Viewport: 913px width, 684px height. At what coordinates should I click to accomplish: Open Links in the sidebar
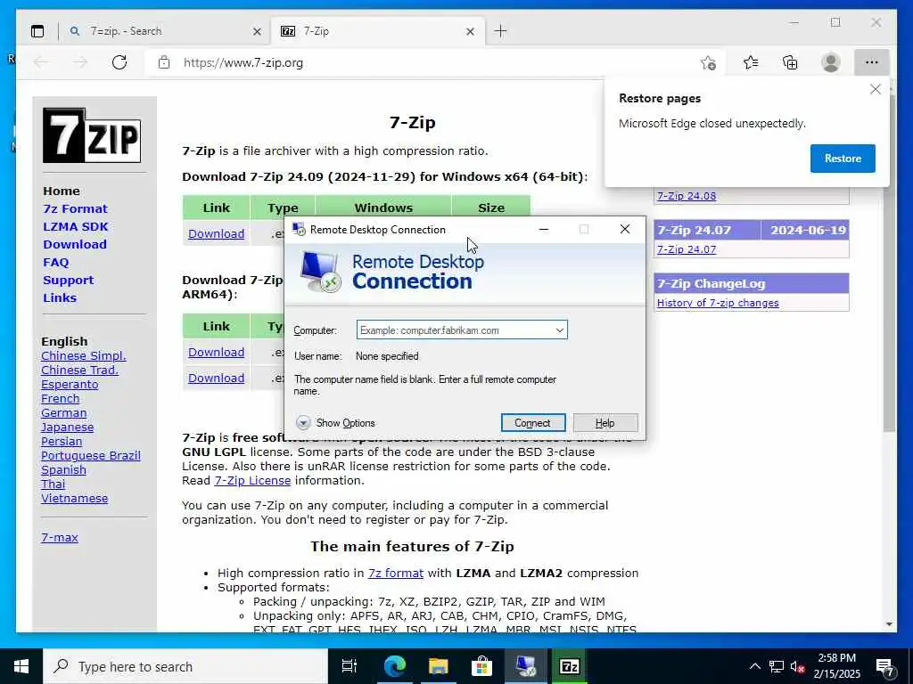(60, 297)
